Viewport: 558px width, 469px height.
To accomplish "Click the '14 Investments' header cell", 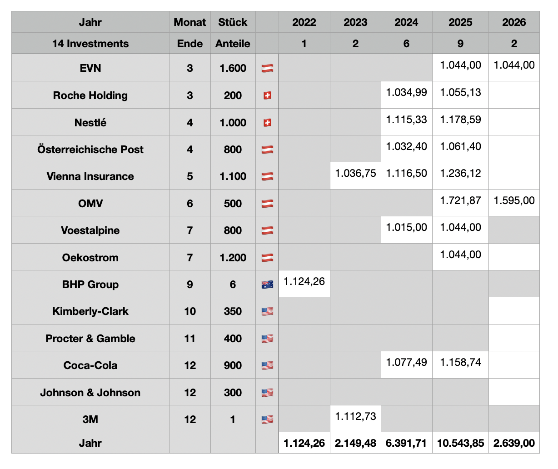I will 90,44.
